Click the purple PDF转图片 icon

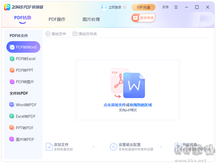pos(12,82)
